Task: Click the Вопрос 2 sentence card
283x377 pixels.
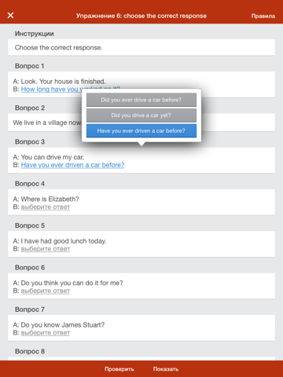Action: 45,123
